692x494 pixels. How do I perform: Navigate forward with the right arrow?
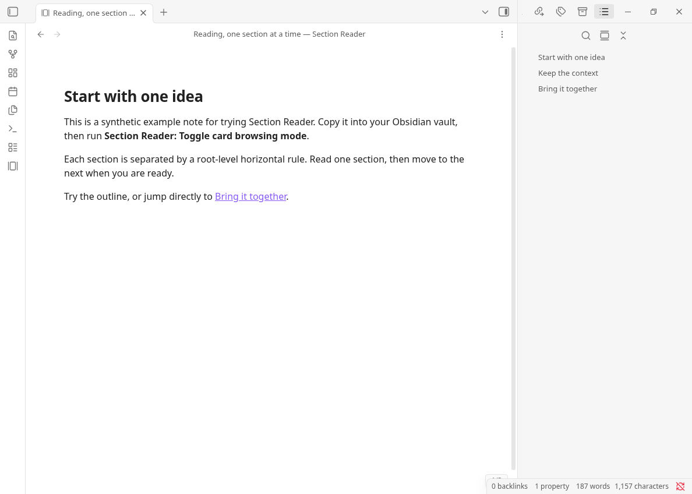(57, 34)
